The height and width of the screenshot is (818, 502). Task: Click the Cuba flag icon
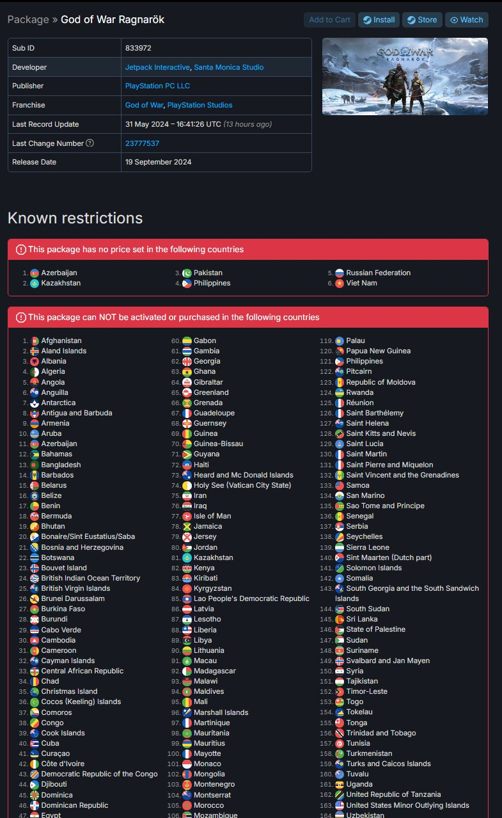point(35,743)
